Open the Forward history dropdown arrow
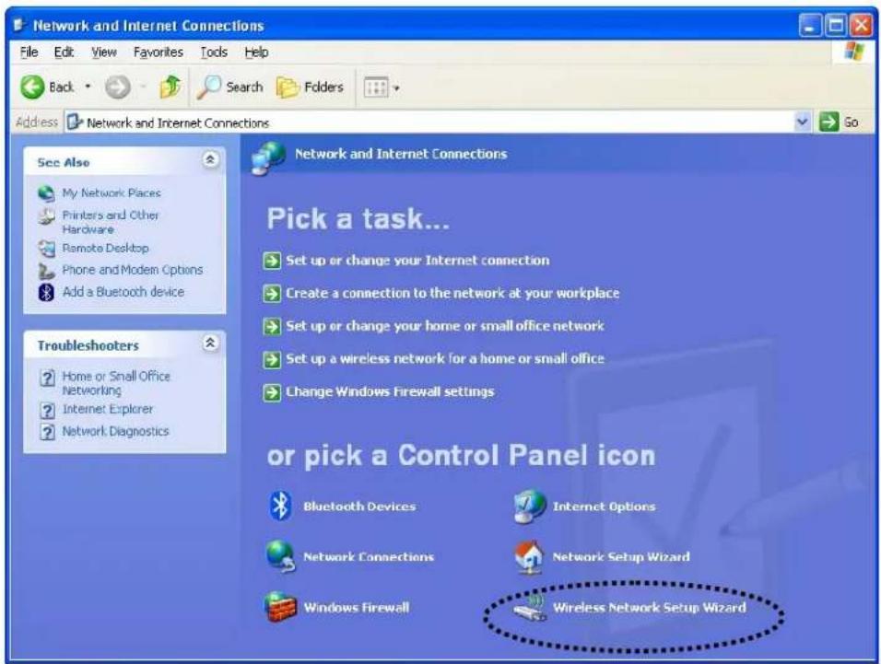The height and width of the screenshot is (664, 881). pos(143,87)
